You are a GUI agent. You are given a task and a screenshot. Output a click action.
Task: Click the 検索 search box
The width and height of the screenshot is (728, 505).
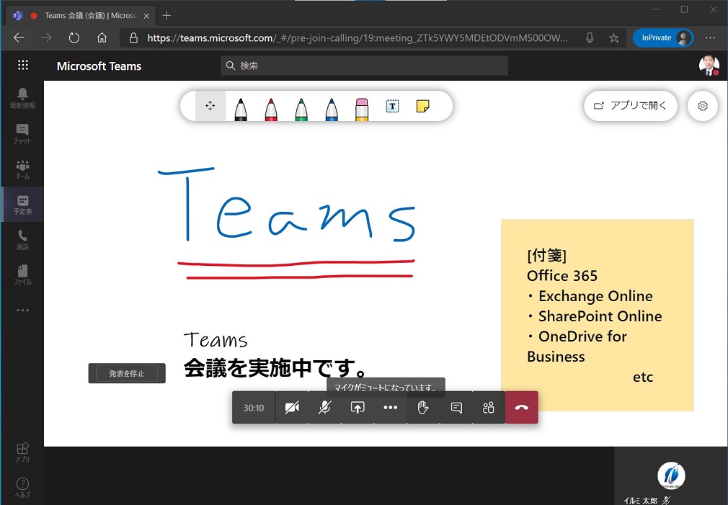(365, 66)
